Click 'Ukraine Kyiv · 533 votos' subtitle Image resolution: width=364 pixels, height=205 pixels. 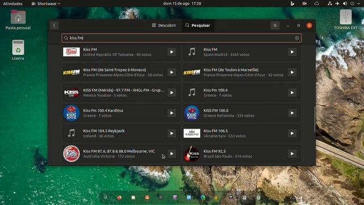(225, 136)
